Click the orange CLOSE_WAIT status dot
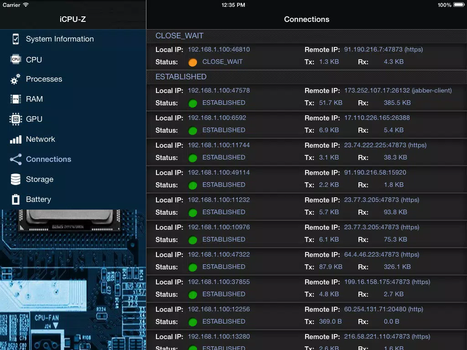Viewport: 467px width, 350px height. coord(193,62)
